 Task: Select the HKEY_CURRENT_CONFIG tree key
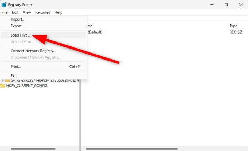[x=27, y=86]
